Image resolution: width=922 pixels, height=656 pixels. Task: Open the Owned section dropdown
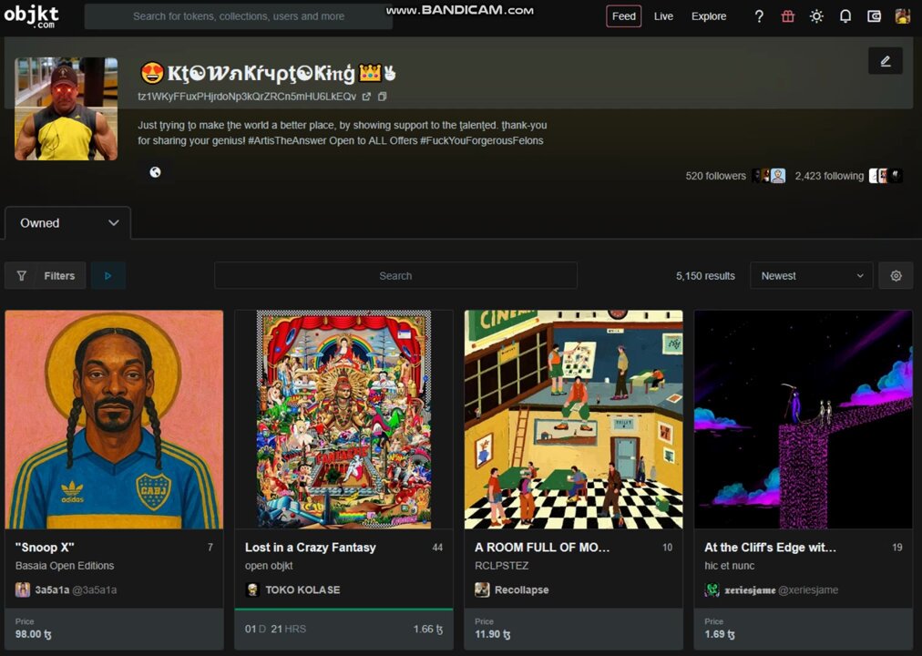point(67,223)
